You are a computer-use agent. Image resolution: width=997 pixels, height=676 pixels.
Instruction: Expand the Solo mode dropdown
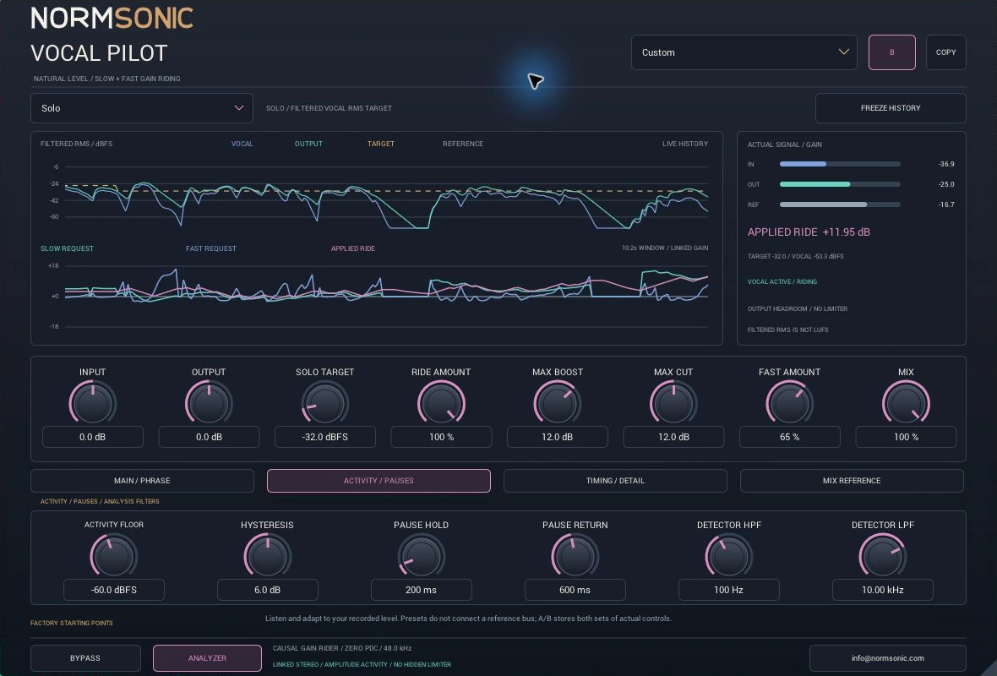[x=142, y=108]
